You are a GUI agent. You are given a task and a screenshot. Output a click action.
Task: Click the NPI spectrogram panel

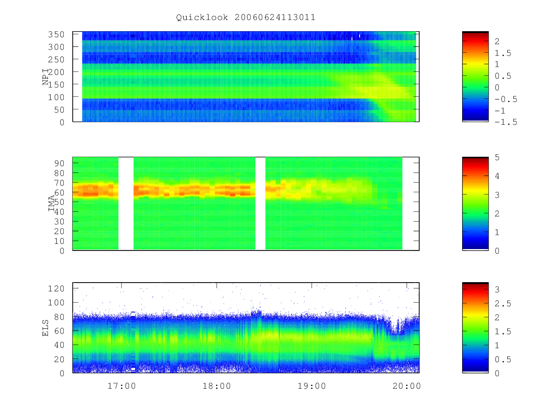[246, 77]
